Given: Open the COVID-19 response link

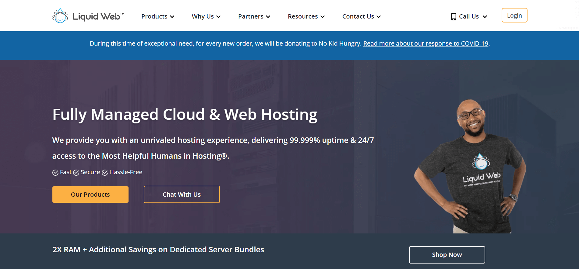Looking at the screenshot, I should click(x=426, y=43).
